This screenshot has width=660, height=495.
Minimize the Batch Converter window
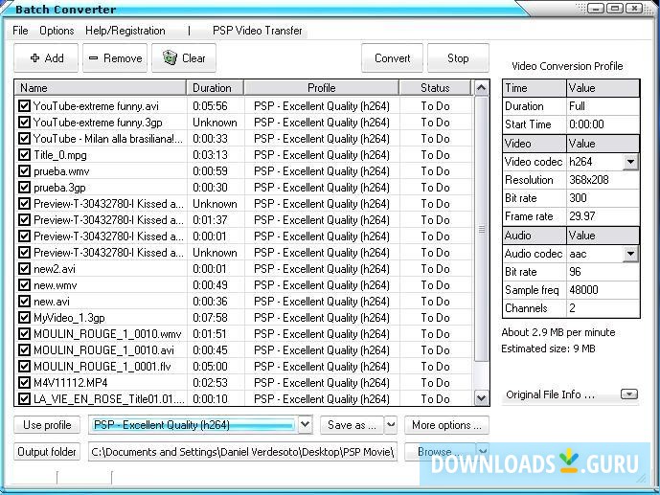point(596,8)
